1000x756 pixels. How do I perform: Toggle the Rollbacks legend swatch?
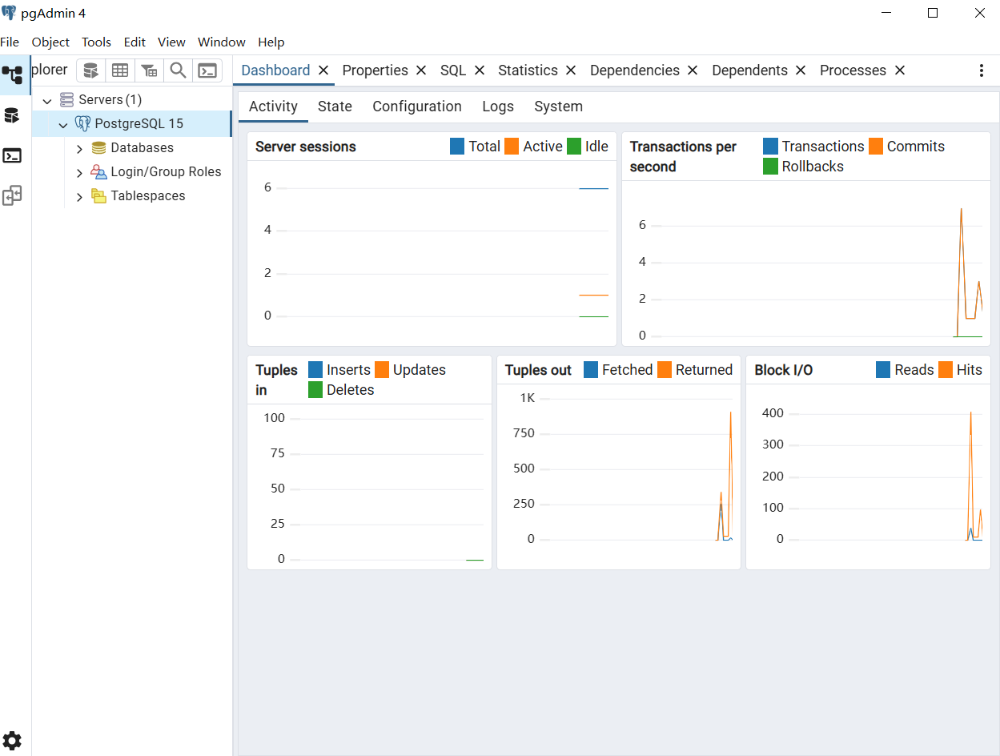click(x=770, y=167)
